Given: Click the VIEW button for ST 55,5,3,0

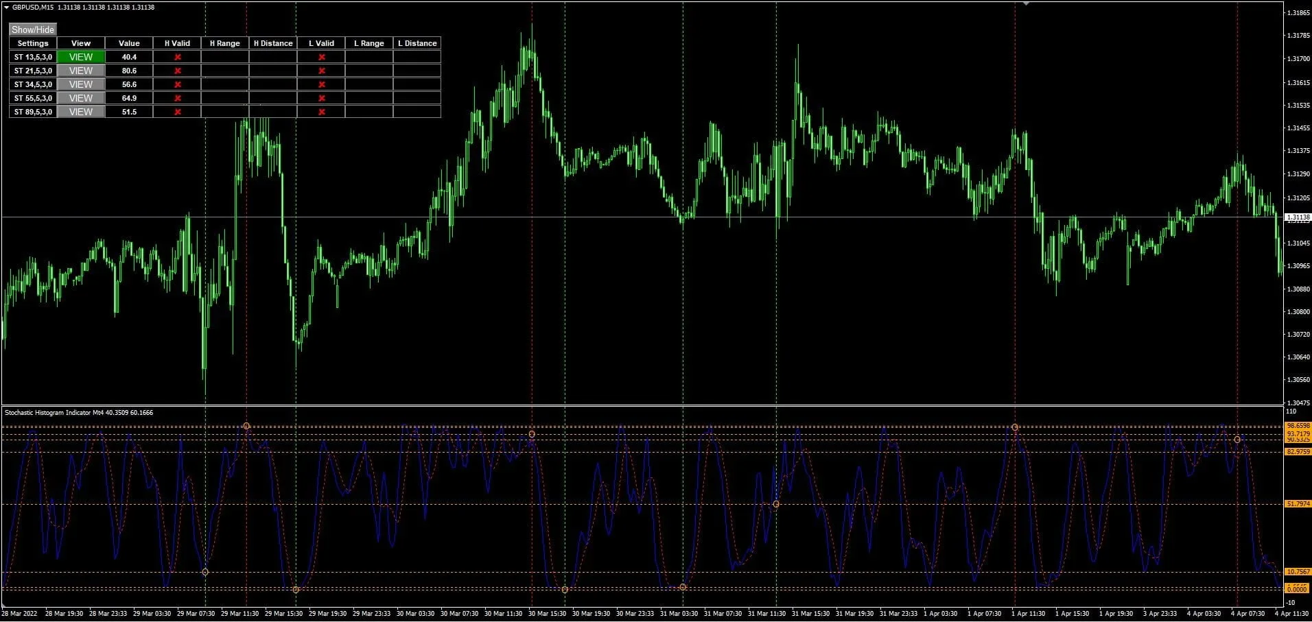Looking at the screenshot, I should coord(80,98).
